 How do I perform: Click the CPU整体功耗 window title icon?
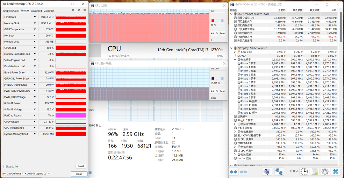click(92, 63)
